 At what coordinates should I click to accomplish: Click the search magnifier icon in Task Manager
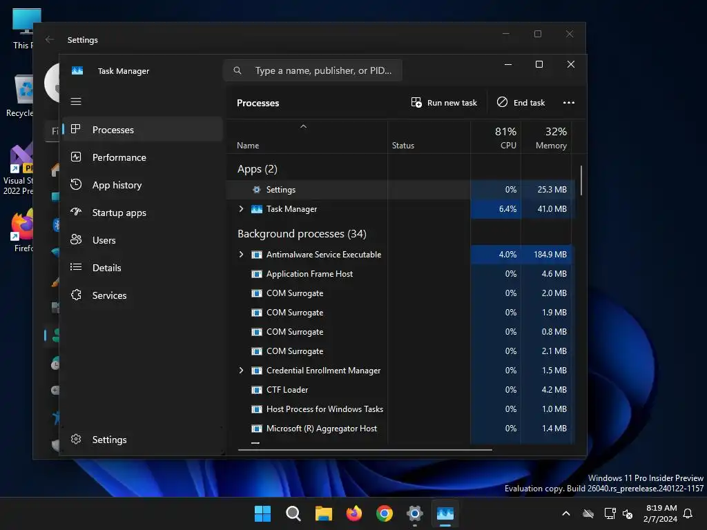pos(238,70)
